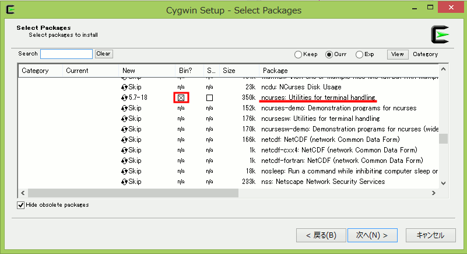Click the Package column header
The image size is (467, 254).
coord(348,71)
